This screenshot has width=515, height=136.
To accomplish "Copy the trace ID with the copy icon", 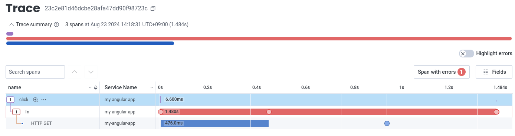I will pyautogui.click(x=153, y=8).
